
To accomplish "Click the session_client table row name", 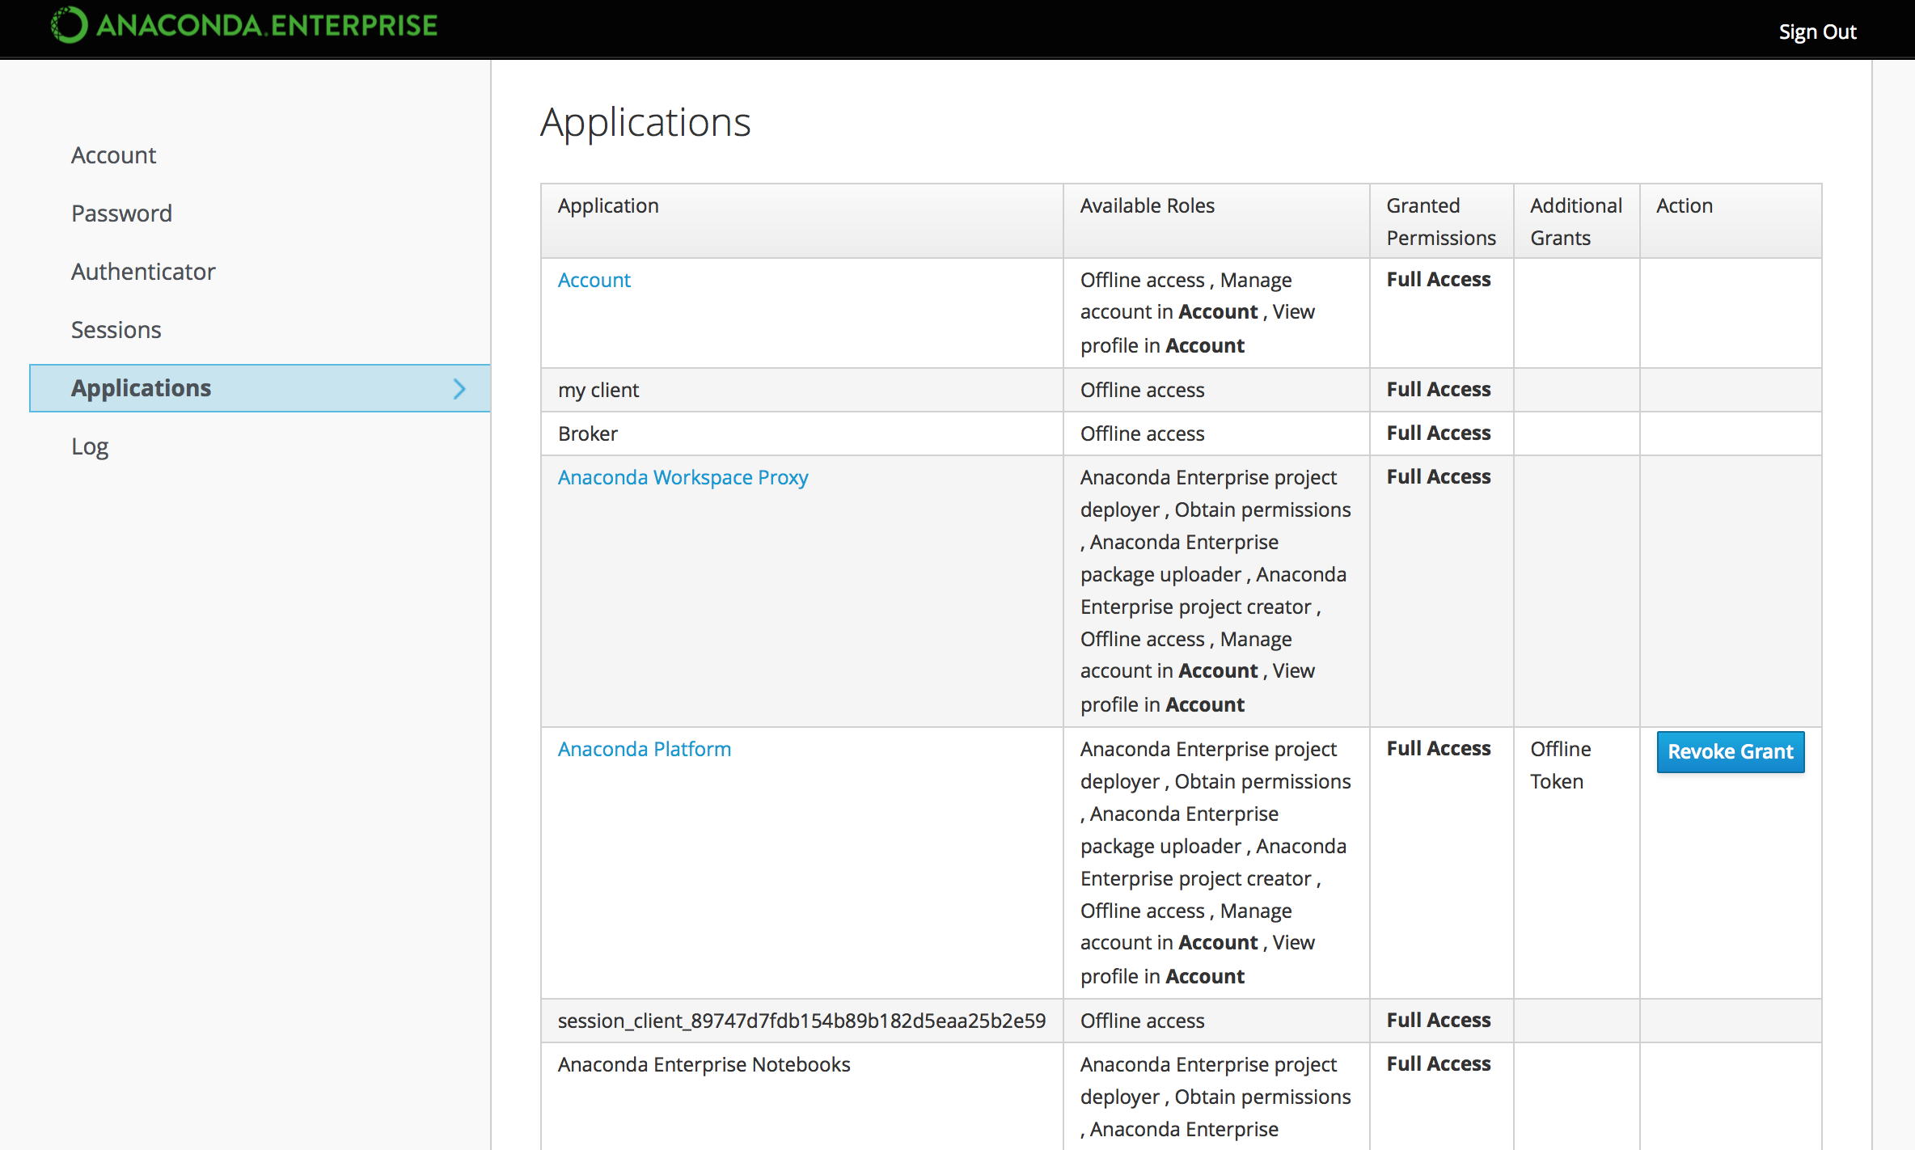I will point(801,1021).
